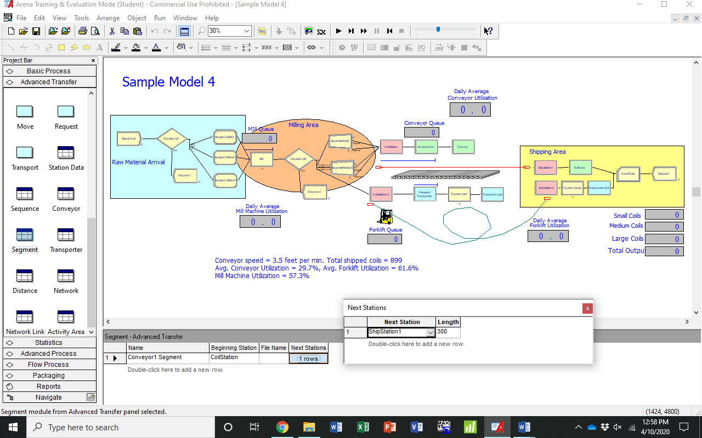
Task: Open the ShipStation1 Next Station dropdown
Action: point(431,332)
